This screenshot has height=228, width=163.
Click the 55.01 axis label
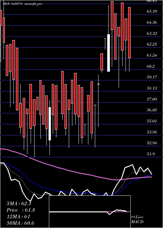click(x=152, y=121)
